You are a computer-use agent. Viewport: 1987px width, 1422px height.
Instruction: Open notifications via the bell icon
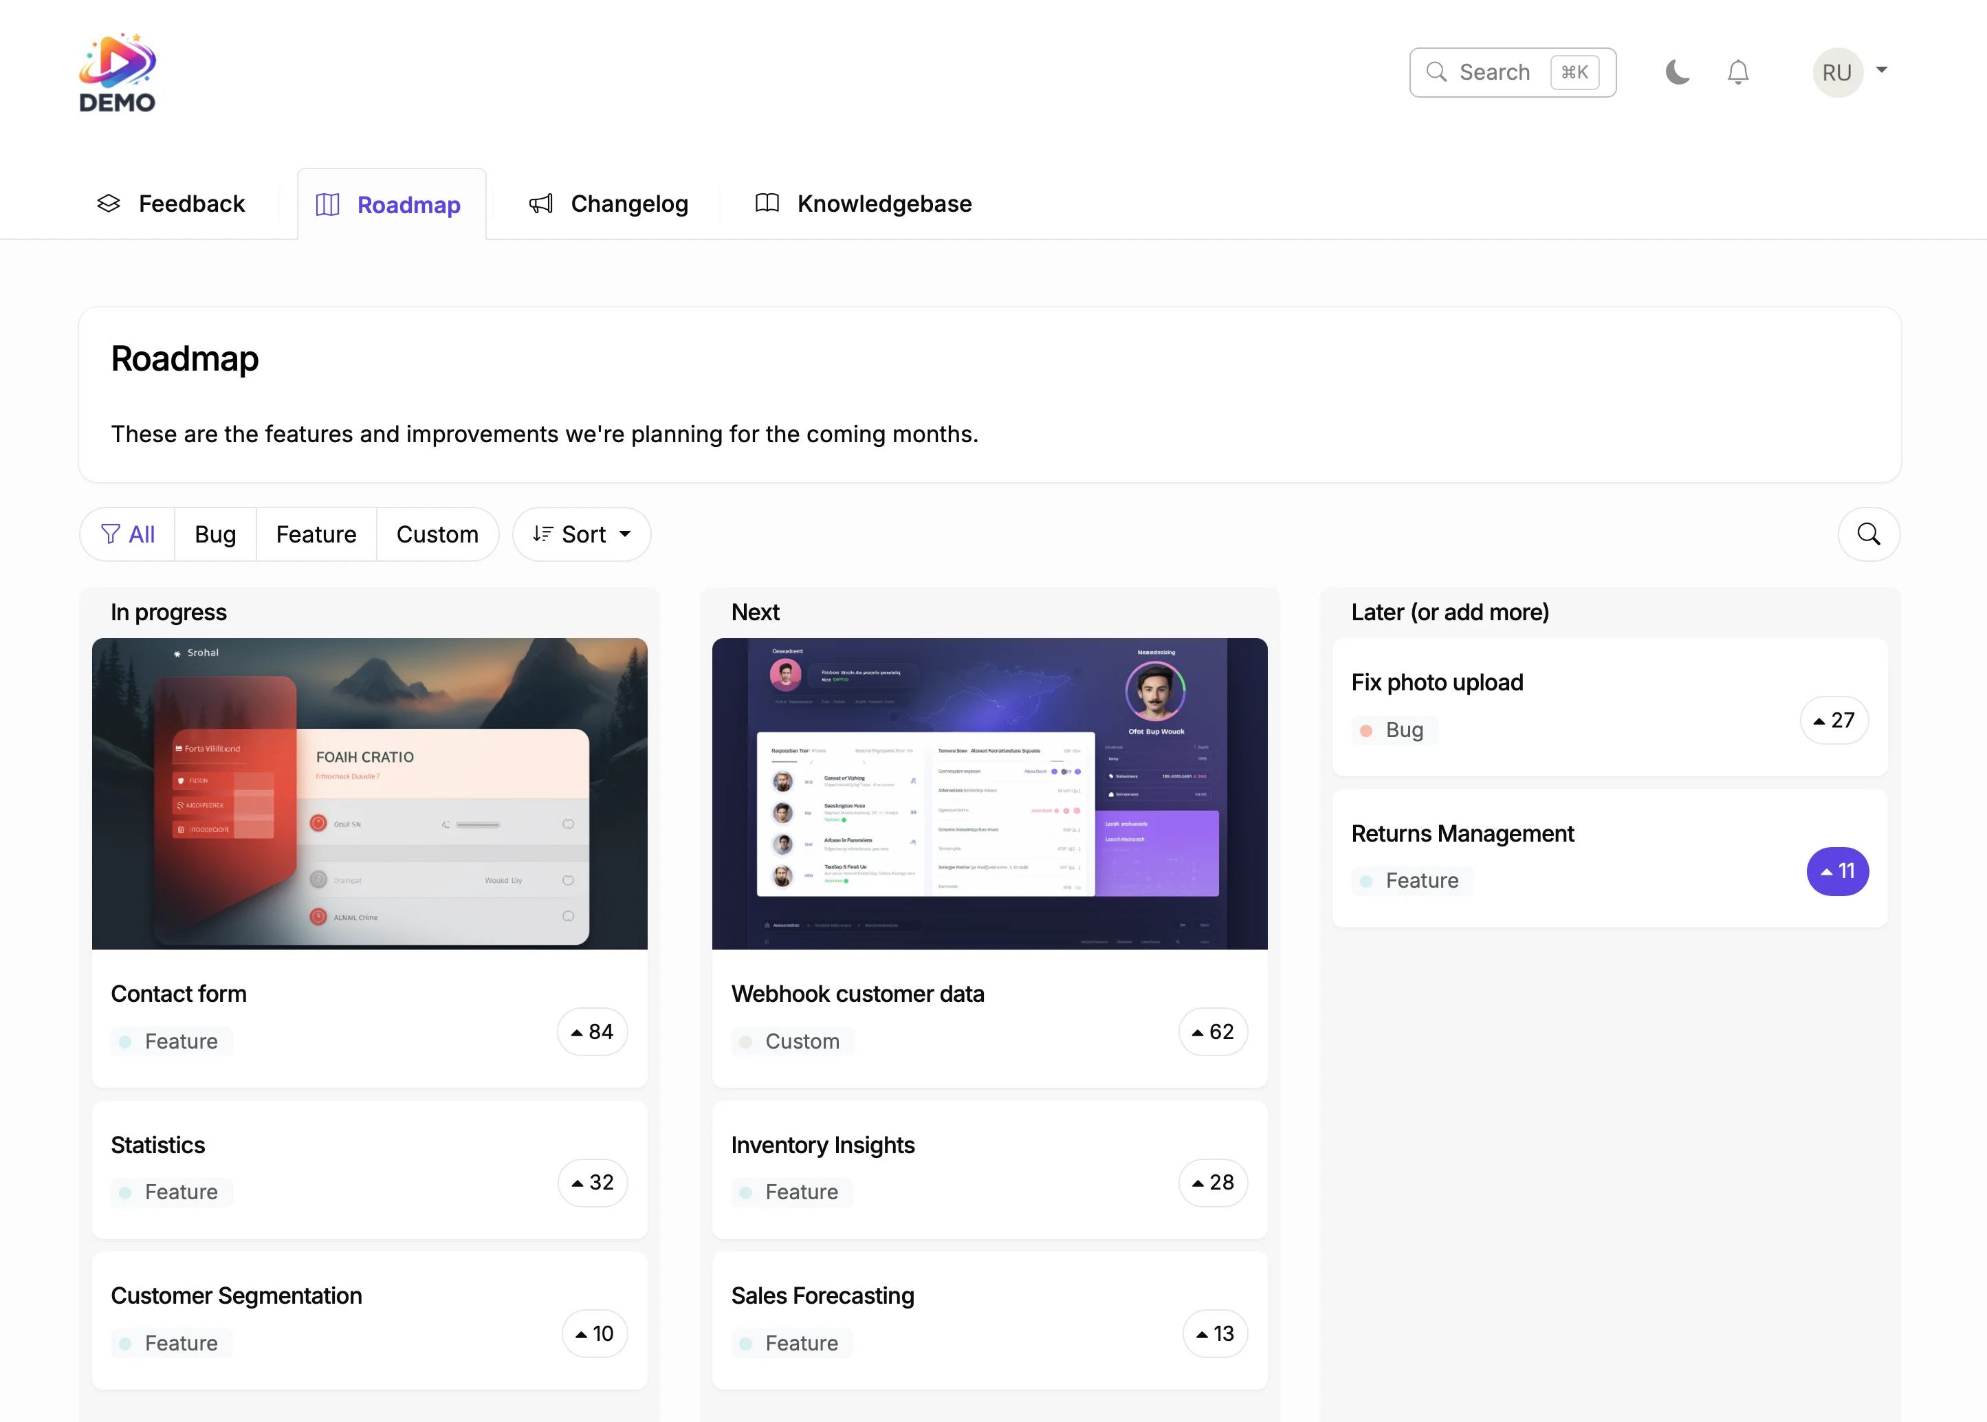pos(1738,72)
